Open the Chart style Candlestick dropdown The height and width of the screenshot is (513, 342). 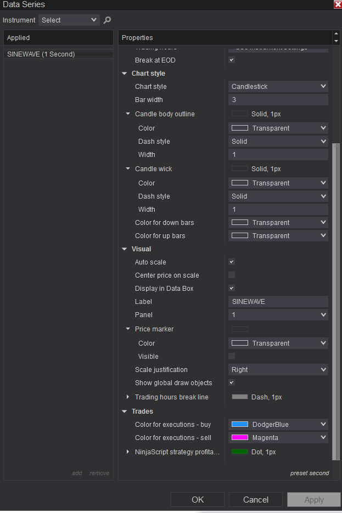[278, 87]
